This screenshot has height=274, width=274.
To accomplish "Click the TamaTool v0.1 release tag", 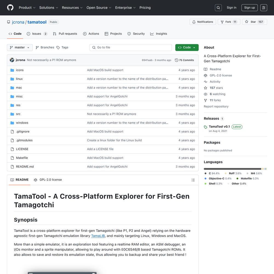I will (219, 127).
